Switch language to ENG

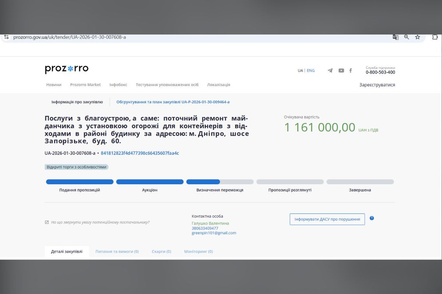point(311,70)
